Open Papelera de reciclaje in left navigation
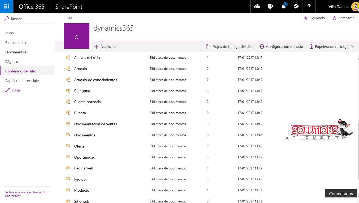 click(22, 81)
